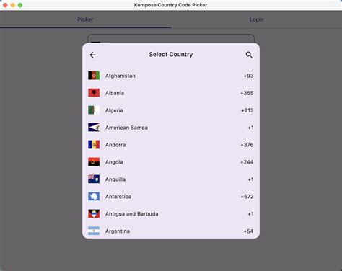This screenshot has height=271, width=342.
Task: Open the country search magnifier icon
Action: pyautogui.click(x=249, y=55)
